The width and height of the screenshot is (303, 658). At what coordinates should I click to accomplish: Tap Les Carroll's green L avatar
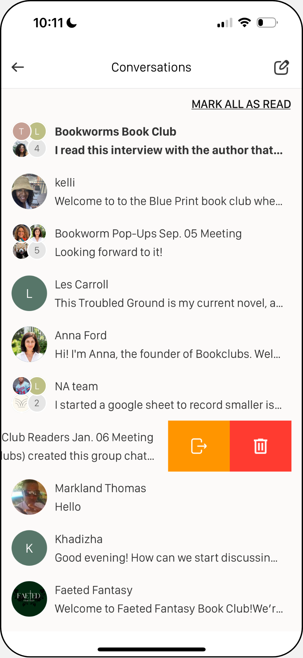(29, 293)
